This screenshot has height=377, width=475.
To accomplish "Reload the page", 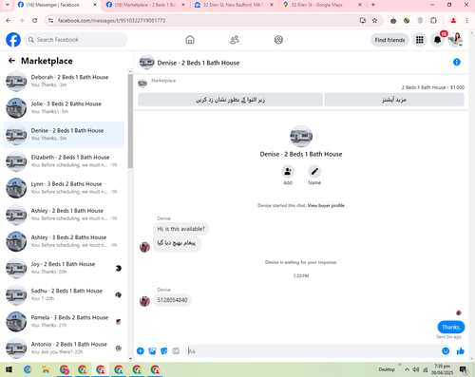I will pyautogui.click(x=35, y=21).
